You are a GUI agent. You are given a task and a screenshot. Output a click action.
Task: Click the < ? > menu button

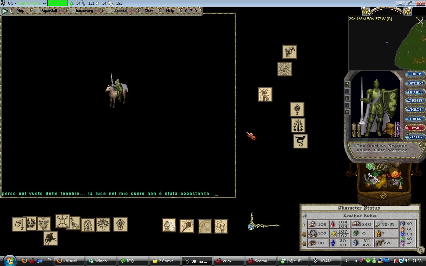[191, 11]
